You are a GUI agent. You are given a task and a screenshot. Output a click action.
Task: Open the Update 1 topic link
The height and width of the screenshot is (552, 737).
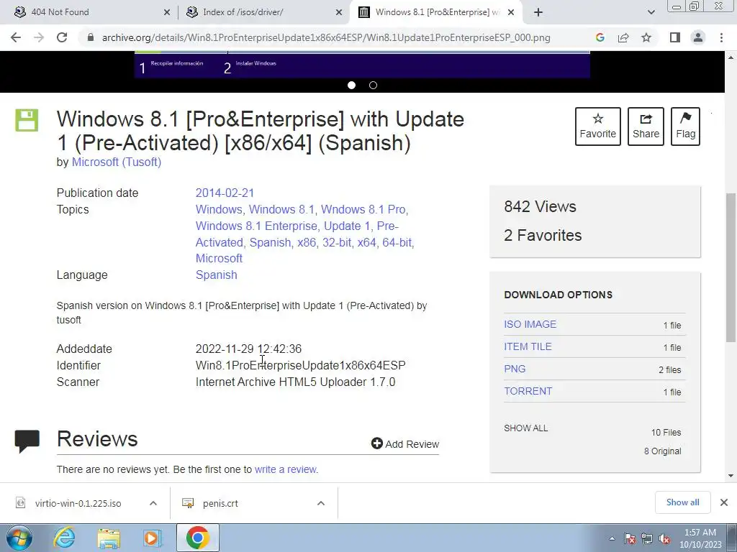click(x=347, y=226)
